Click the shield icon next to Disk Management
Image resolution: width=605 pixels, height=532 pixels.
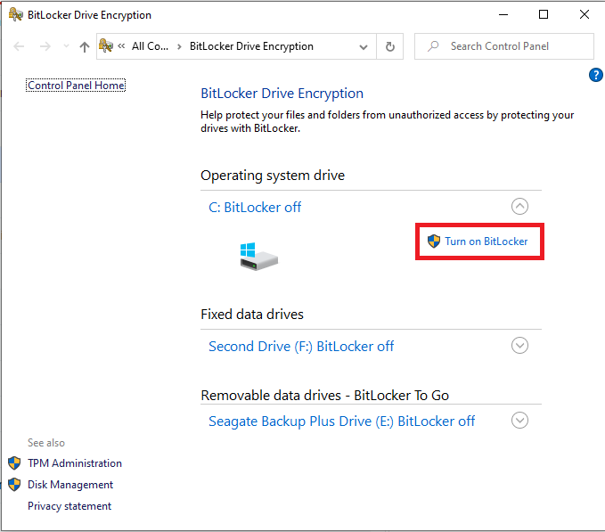point(14,485)
